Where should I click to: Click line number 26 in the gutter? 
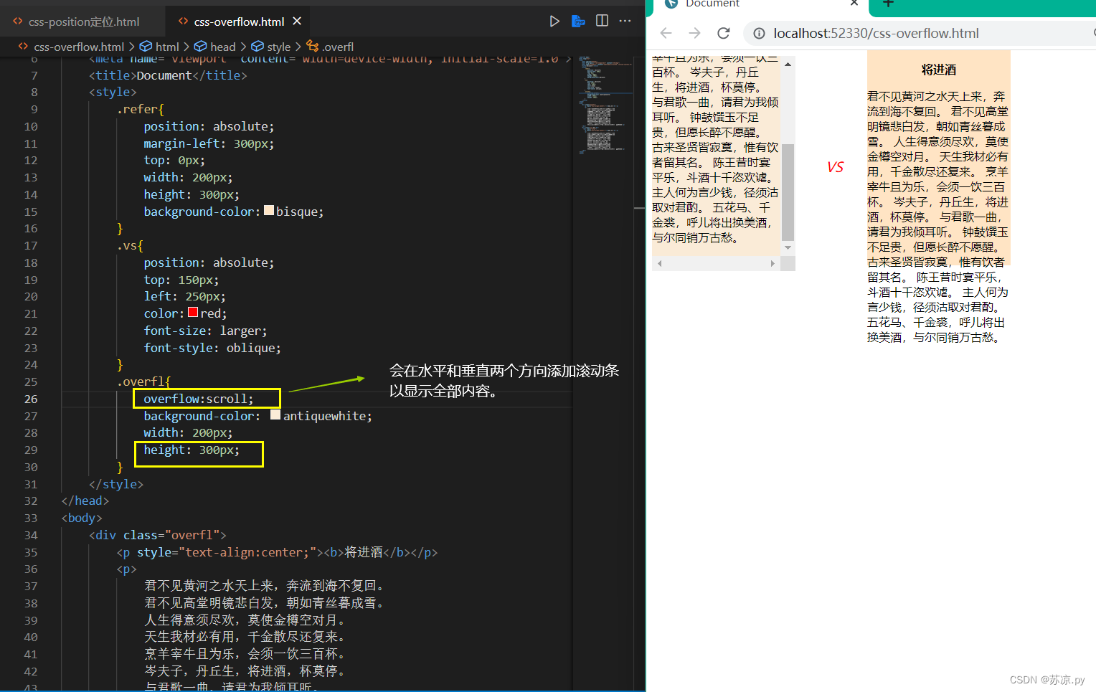(31, 399)
